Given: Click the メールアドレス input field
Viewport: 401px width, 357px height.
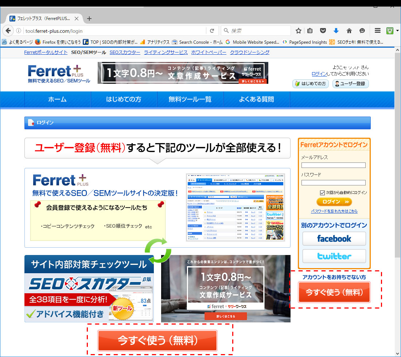Looking at the screenshot, I should click(334, 165).
